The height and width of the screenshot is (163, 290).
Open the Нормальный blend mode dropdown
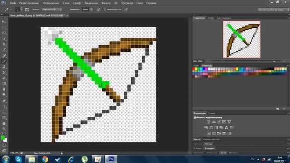(x=51, y=10)
